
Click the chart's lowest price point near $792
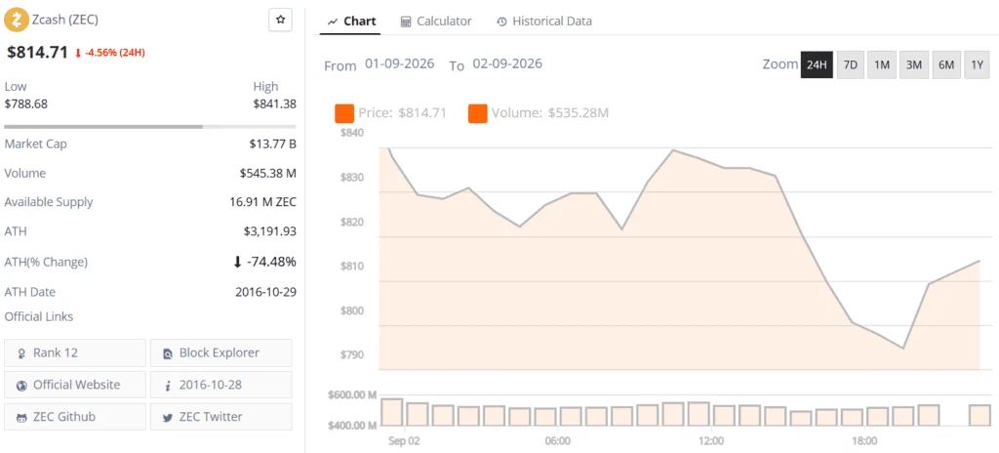(x=903, y=348)
